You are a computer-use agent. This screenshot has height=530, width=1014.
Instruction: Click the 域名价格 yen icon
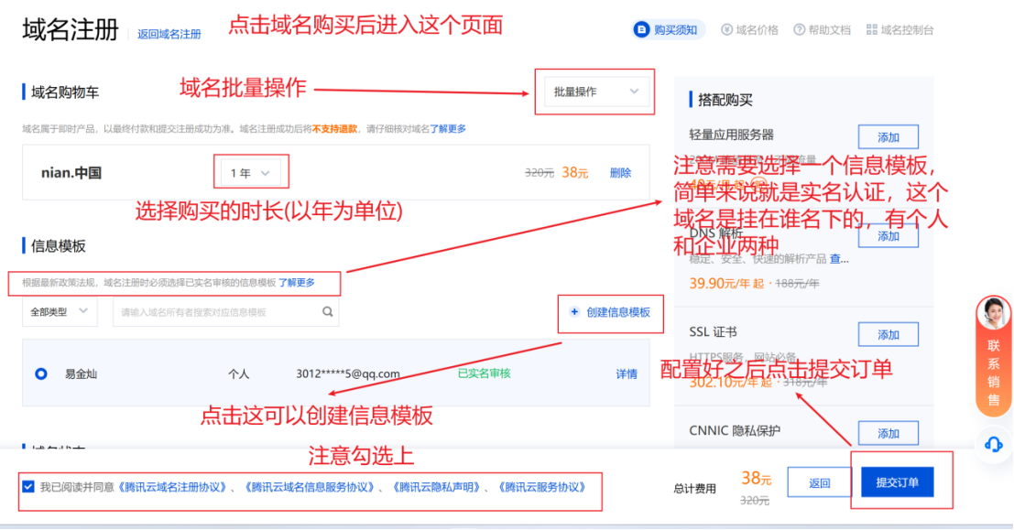coord(727,29)
